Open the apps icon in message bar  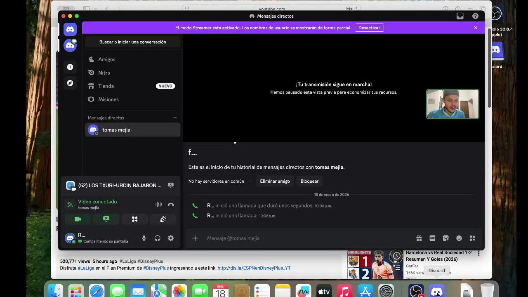click(x=472, y=238)
